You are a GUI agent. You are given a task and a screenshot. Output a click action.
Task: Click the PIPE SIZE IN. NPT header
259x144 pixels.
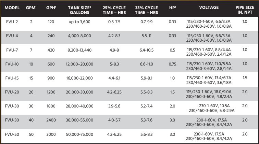click(x=245, y=10)
